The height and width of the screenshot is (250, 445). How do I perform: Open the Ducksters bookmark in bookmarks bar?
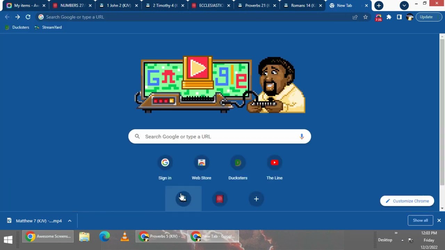[17, 27]
